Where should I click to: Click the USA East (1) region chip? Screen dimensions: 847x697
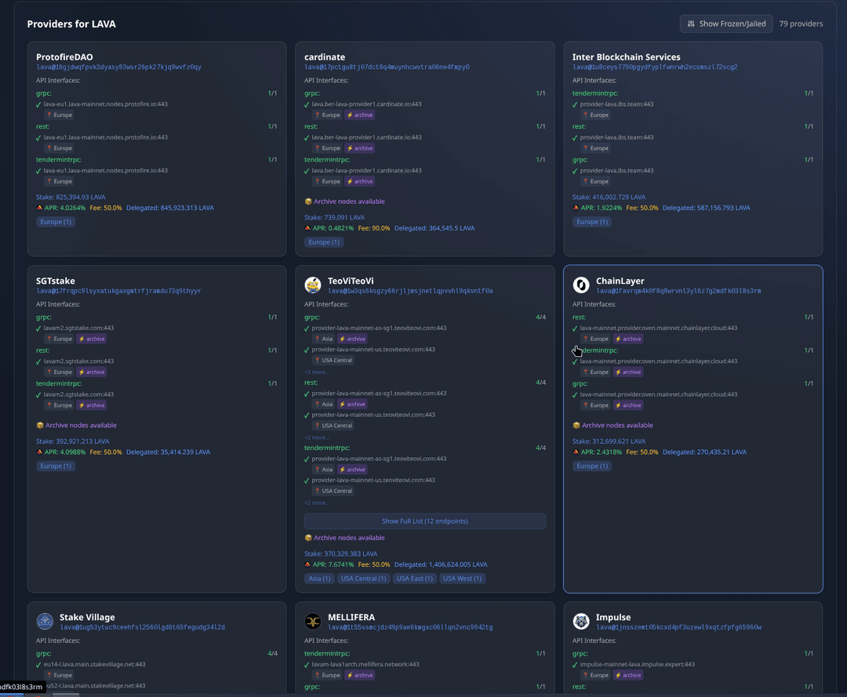click(x=414, y=579)
